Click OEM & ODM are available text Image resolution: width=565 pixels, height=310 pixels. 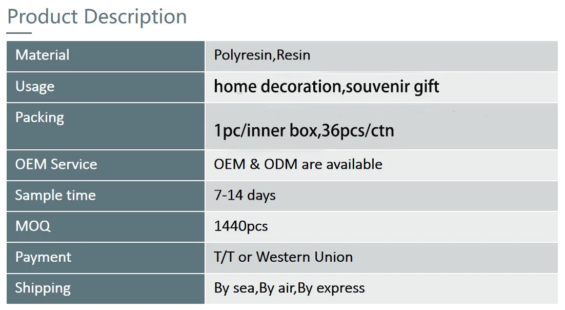coord(298,164)
